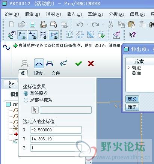Orient sketch plane parallel to screen
This screenshot has width=154, height=164.
[12, 35]
